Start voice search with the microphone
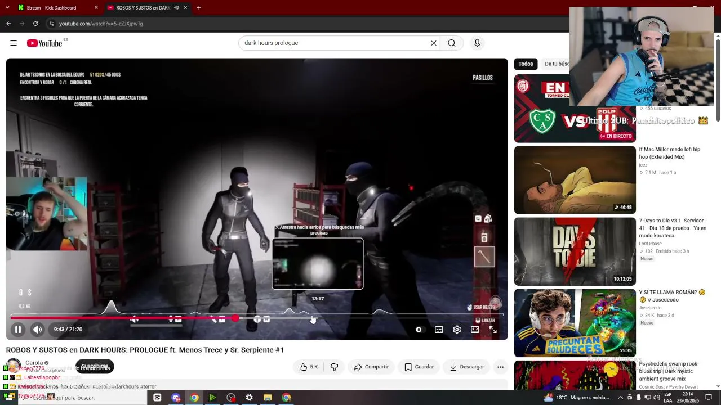This screenshot has height=405, width=721. point(477,43)
